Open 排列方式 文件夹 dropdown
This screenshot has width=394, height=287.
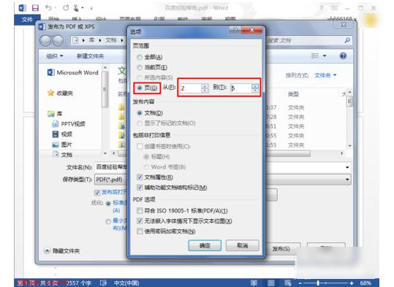pos(325,75)
